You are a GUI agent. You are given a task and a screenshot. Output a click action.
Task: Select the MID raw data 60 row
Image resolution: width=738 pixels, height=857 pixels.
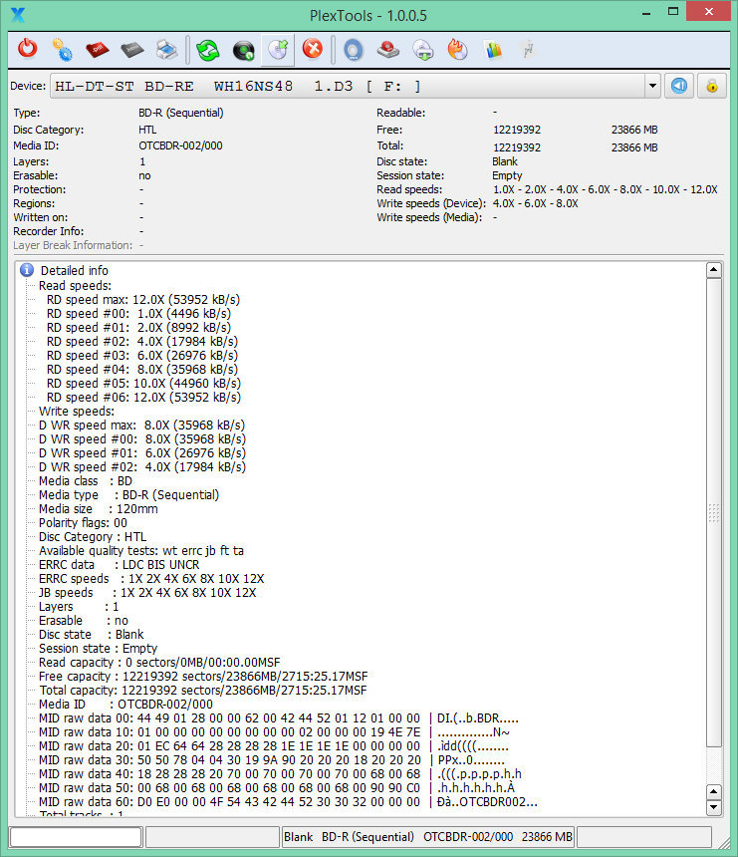point(288,802)
